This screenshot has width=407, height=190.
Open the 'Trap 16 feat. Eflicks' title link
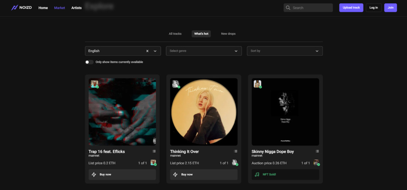click(107, 151)
